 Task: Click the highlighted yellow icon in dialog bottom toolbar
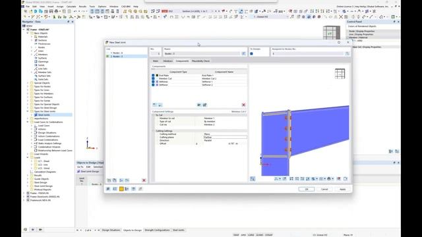pos(121,189)
